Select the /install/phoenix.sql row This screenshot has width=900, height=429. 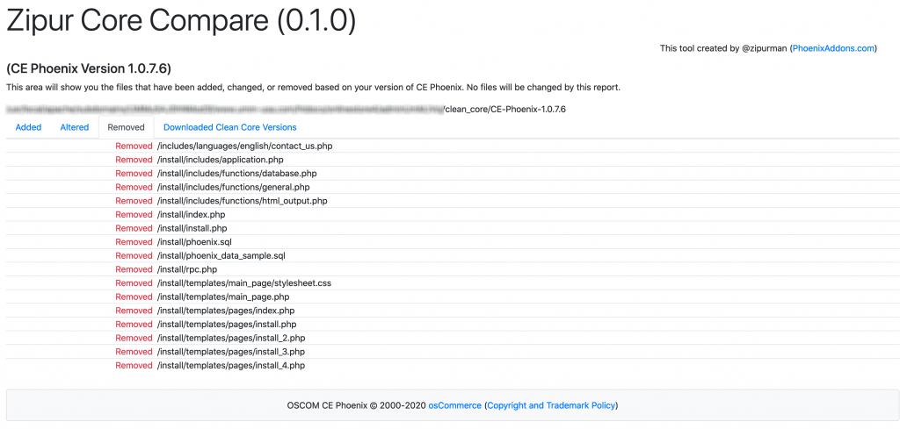click(453, 242)
